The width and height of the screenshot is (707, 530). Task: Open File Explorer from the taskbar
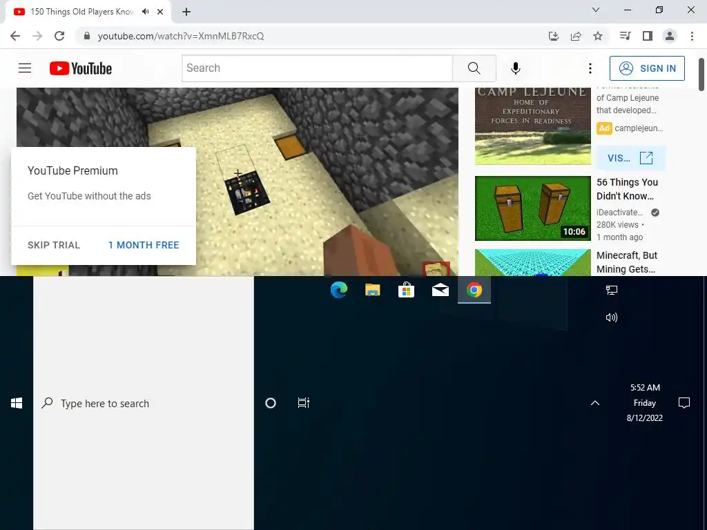(x=372, y=290)
